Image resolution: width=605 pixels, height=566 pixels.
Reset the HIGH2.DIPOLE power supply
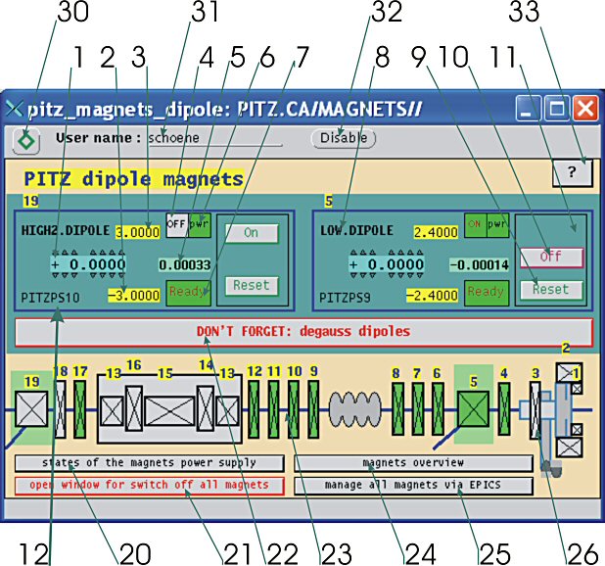coord(252,286)
